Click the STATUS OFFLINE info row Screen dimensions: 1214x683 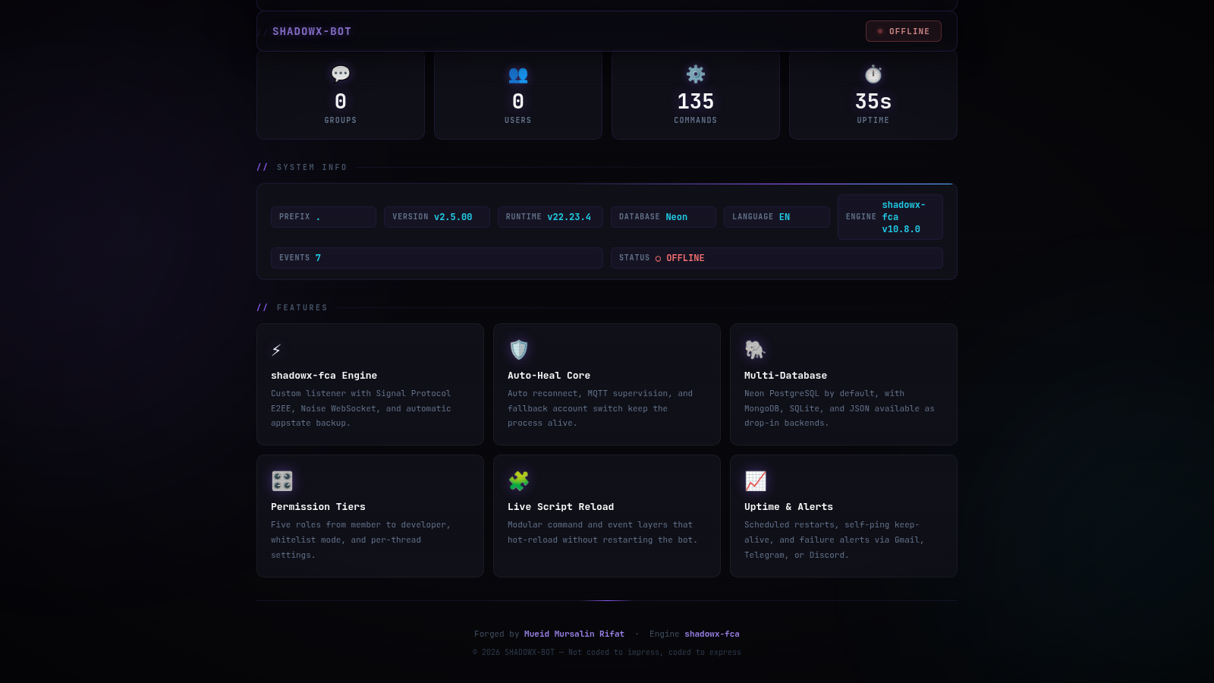tap(777, 258)
